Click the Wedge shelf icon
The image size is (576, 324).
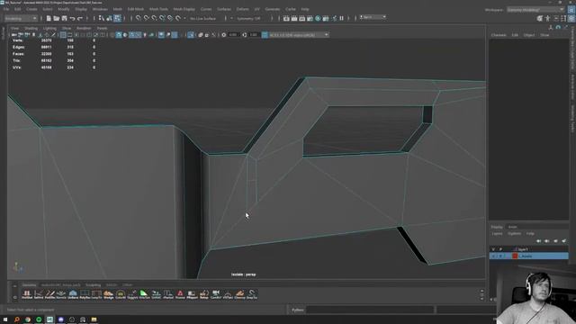coord(108,294)
